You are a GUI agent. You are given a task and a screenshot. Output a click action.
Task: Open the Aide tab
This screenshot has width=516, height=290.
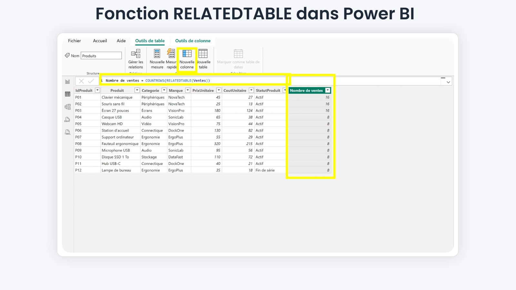(121, 41)
